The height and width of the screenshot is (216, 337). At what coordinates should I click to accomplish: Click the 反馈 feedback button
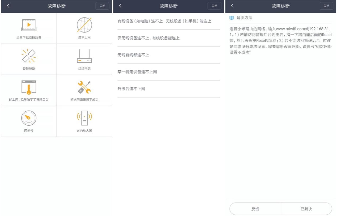(255, 209)
